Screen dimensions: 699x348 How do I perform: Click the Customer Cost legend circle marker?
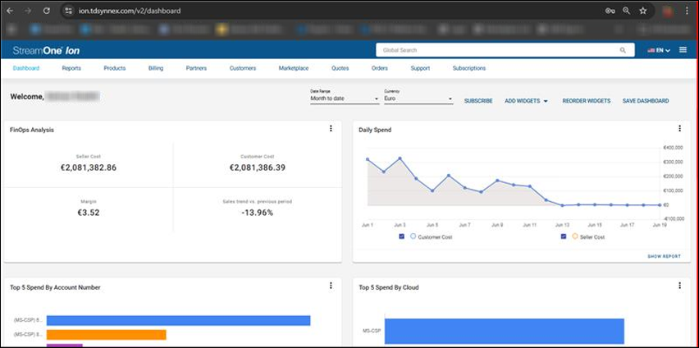point(413,236)
